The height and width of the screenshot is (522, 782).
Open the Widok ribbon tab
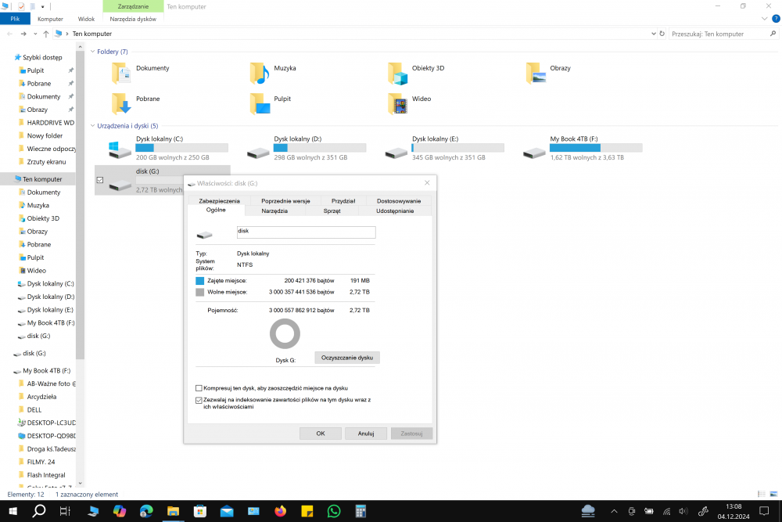[x=87, y=18]
